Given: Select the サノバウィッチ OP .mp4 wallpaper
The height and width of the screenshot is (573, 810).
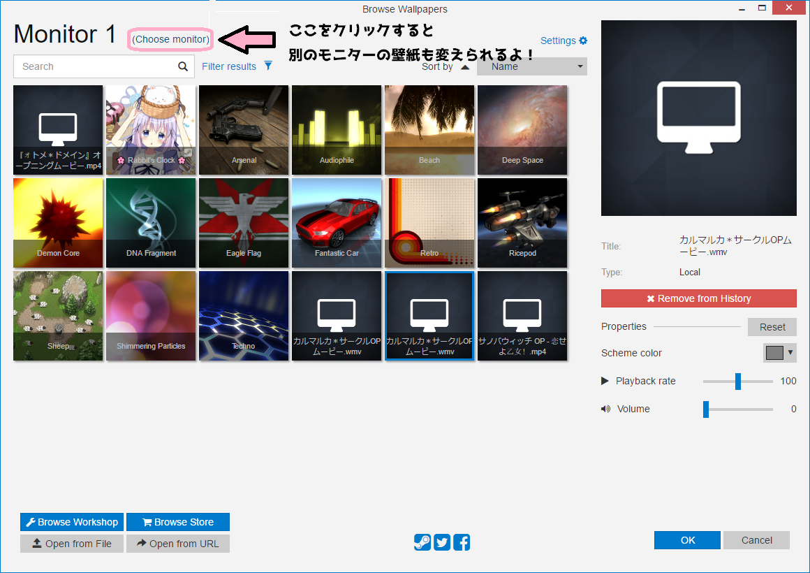Looking at the screenshot, I should (x=522, y=316).
